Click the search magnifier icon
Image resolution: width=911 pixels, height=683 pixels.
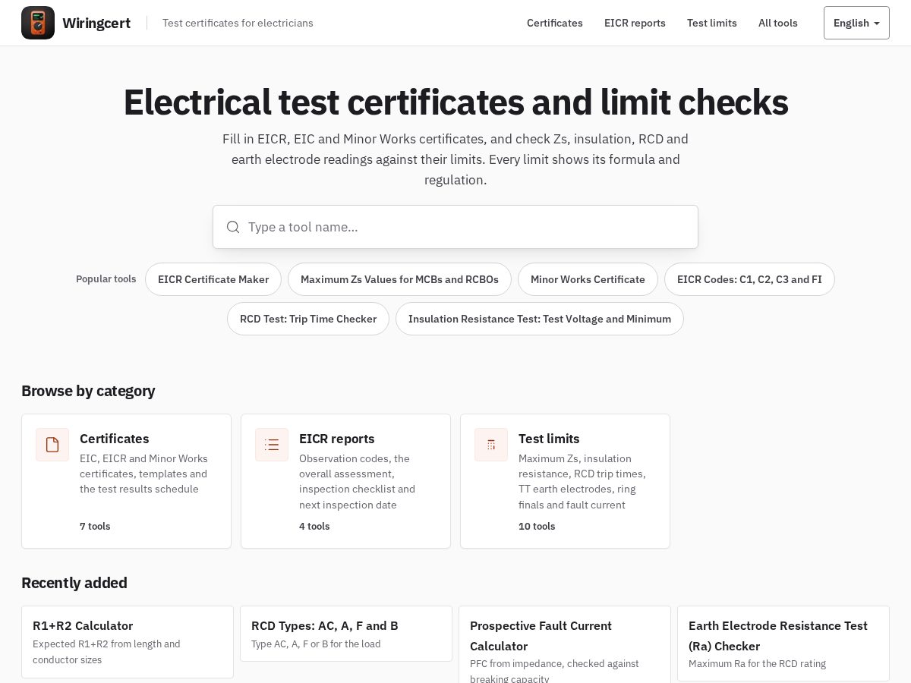[233, 227]
